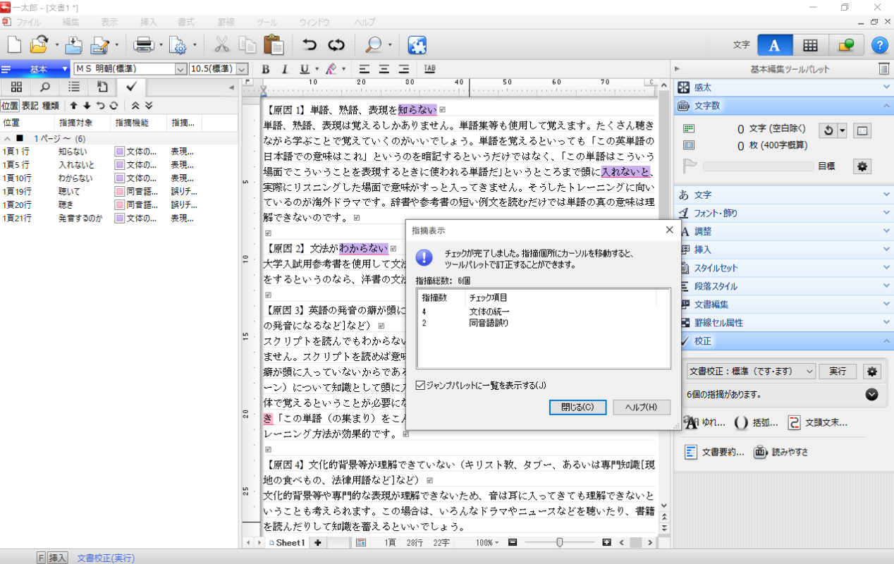Open the MS 明朝 font dropdown
The width and height of the screenshot is (894, 564).
pos(180,69)
